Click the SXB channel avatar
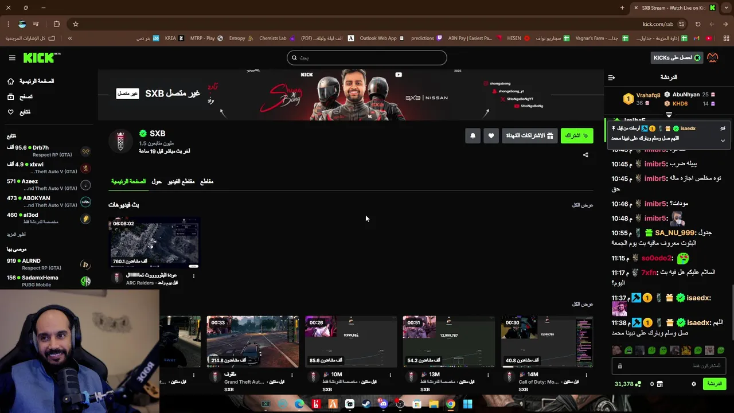Screen dimensions: 734x413 (120, 141)
